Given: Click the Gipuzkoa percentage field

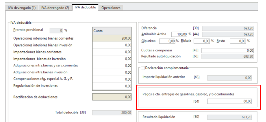Looking at the screenshot, I should [167, 41].
